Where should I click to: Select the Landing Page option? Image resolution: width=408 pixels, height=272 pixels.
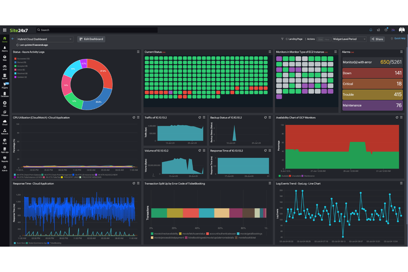pyautogui.click(x=294, y=39)
